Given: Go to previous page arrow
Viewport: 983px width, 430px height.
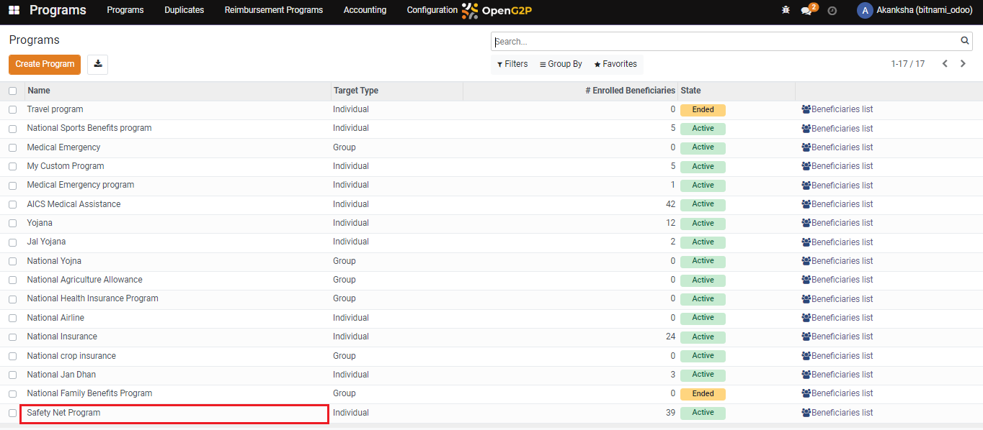Looking at the screenshot, I should [x=945, y=64].
